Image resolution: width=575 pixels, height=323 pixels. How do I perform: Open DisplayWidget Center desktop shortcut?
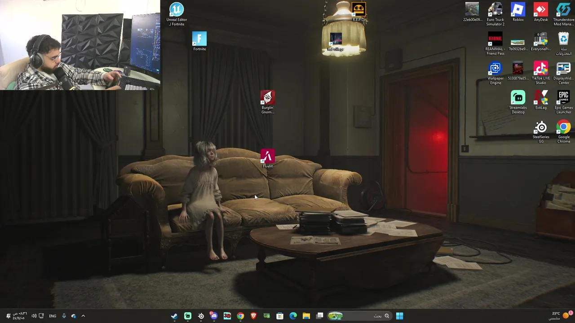pos(563,73)
